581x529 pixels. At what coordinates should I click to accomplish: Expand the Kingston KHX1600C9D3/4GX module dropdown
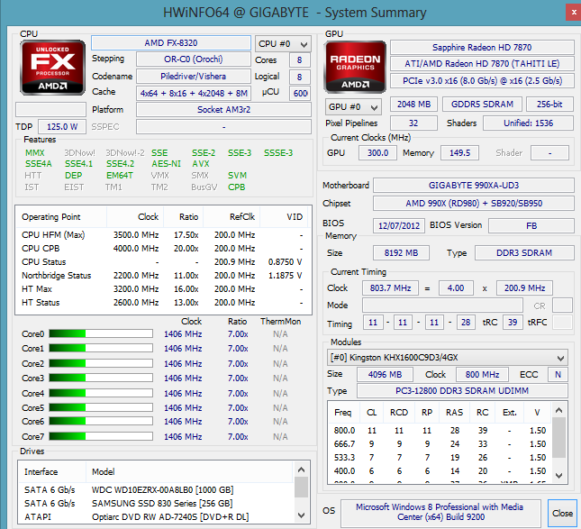(x=448, y=358)
